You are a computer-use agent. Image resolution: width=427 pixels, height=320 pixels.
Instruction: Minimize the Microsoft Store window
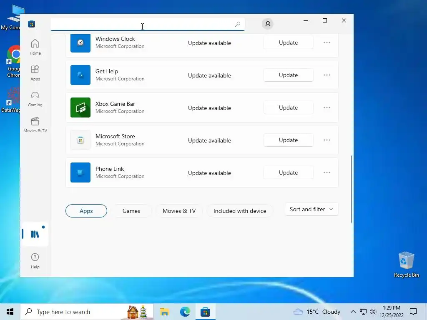[x=306, y=20]
